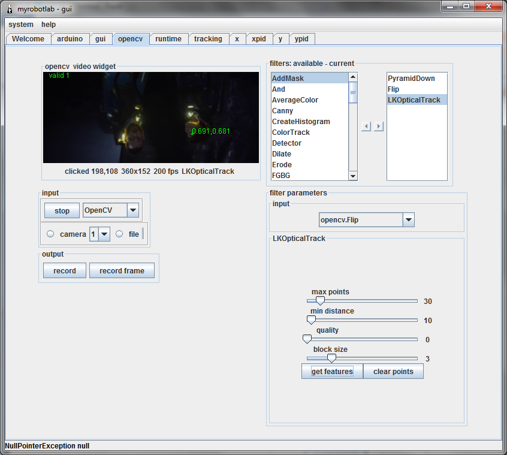
Task: Click the block size slider handle
Action: (x=331, y=358)
